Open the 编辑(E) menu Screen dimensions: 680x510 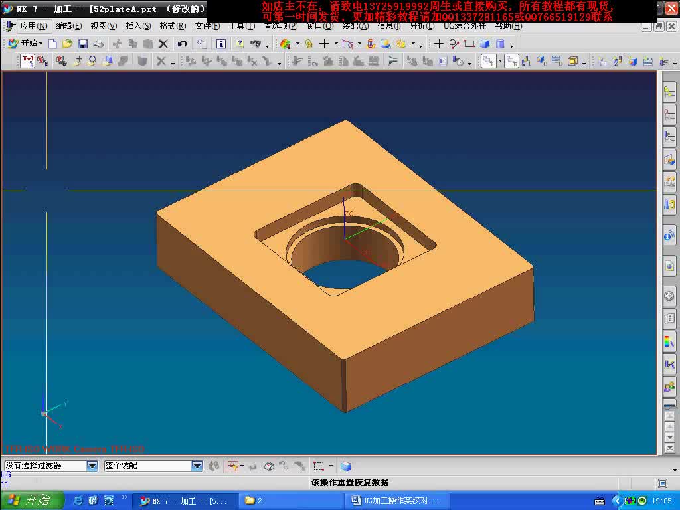click(x=69, y=26)
